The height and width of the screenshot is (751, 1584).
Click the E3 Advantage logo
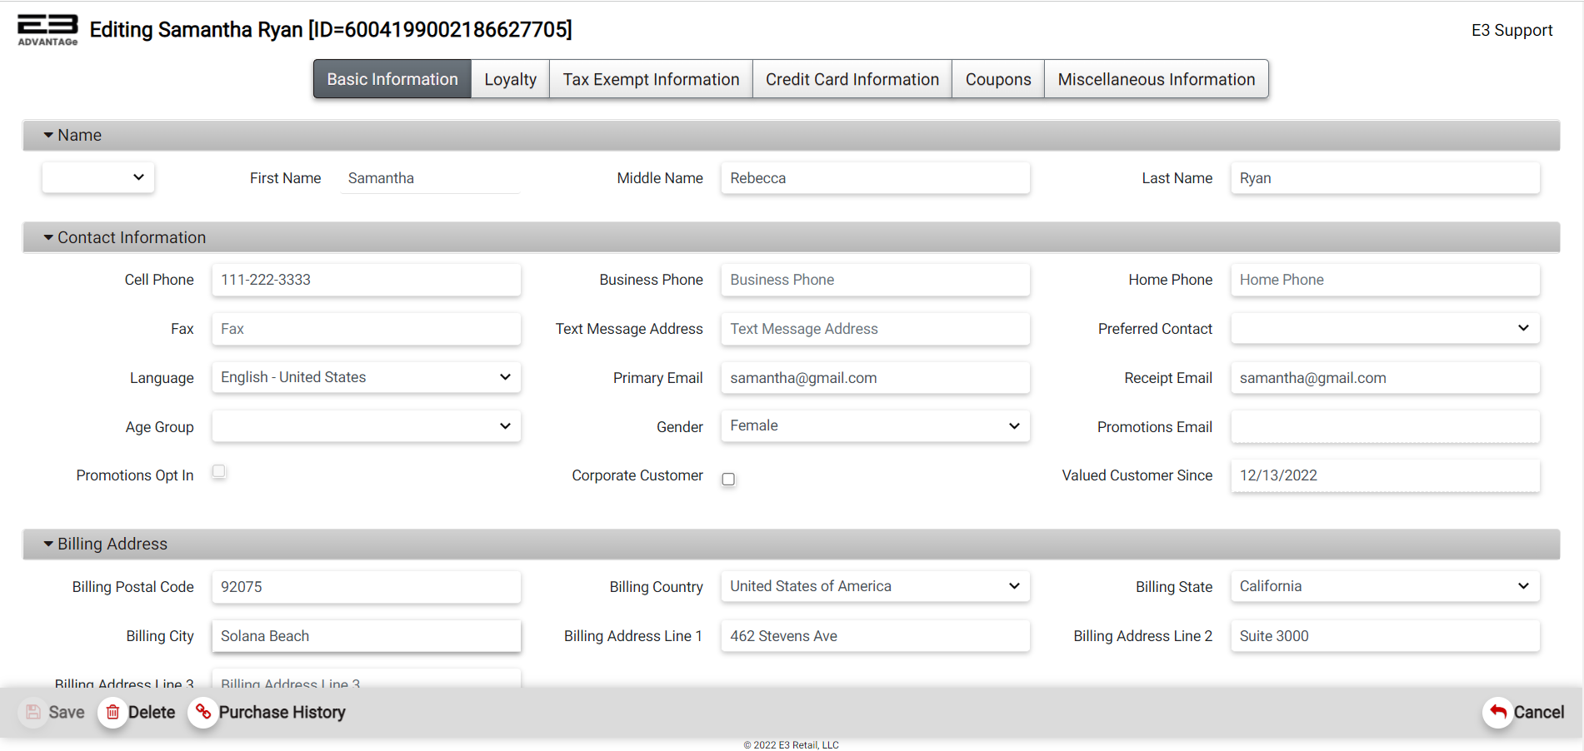47,29
